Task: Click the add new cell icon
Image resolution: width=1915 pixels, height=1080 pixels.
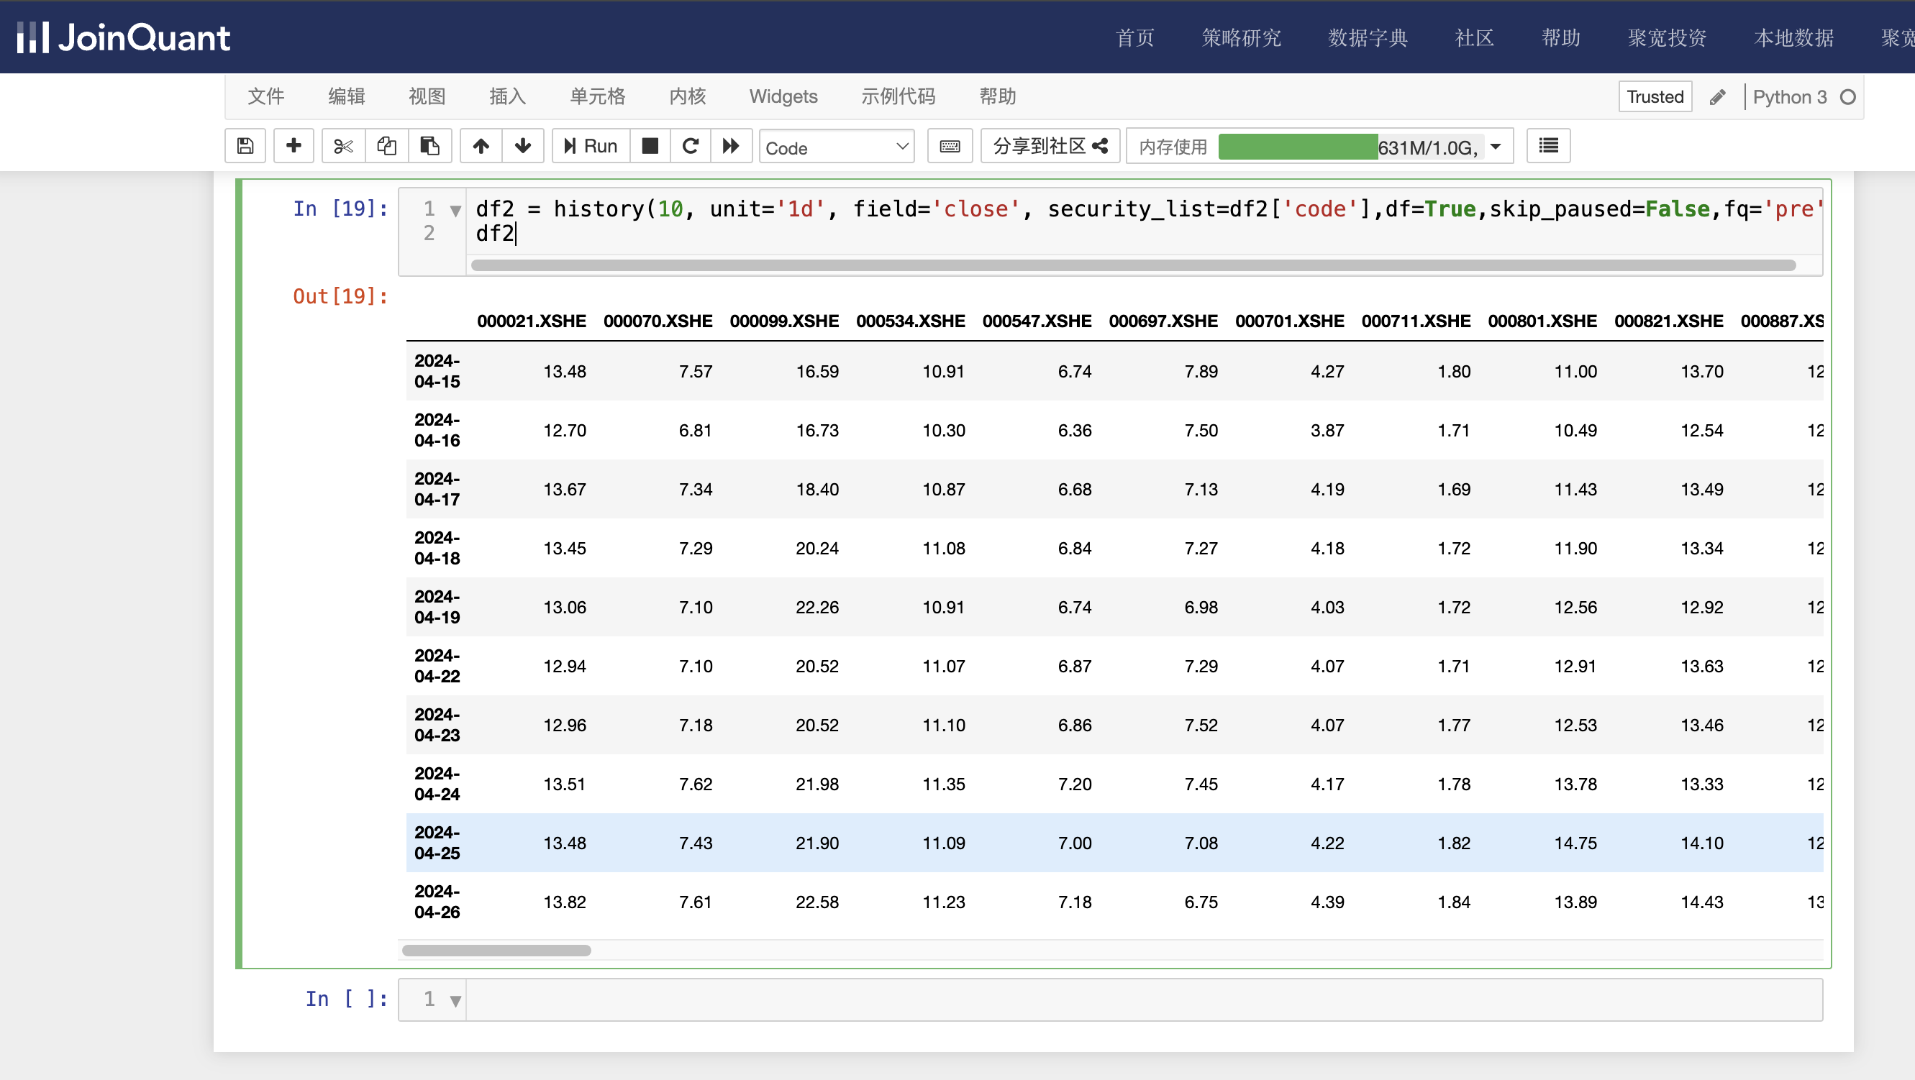Action: [x=294, y=146]
